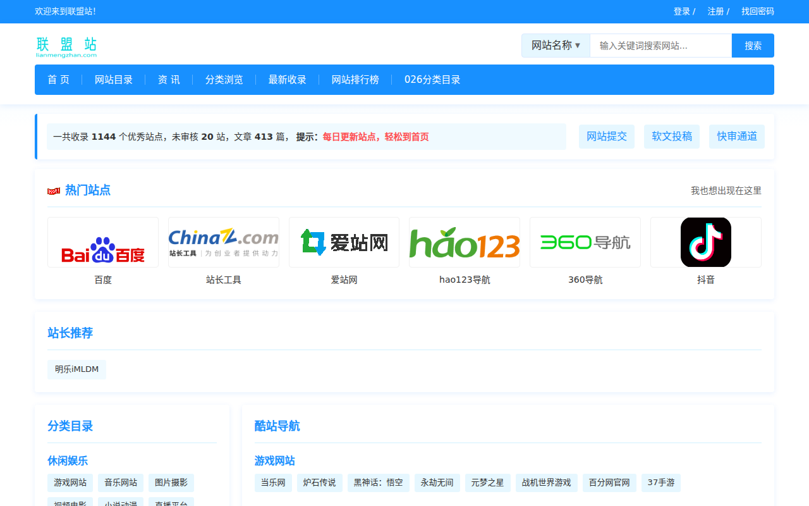809x506 pixels.
Task: Expand the 网站名称 search type dropdown
Action: (556, 46)
